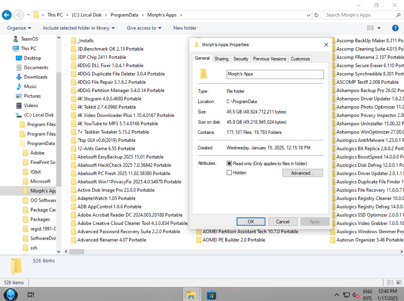The height and width of the screenshot is (301, 404).
Task: Toggle the Read-only attribute checkbox
Action: (x=229, y=164)
